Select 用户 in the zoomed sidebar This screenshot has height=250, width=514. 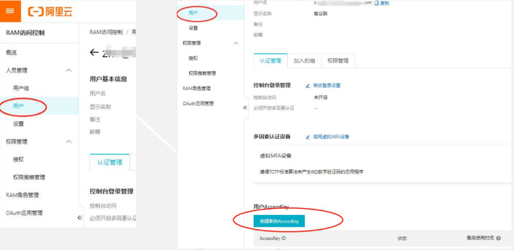point(18,106)
